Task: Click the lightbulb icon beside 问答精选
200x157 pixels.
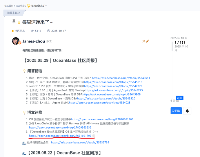Action: click(24, 71)
